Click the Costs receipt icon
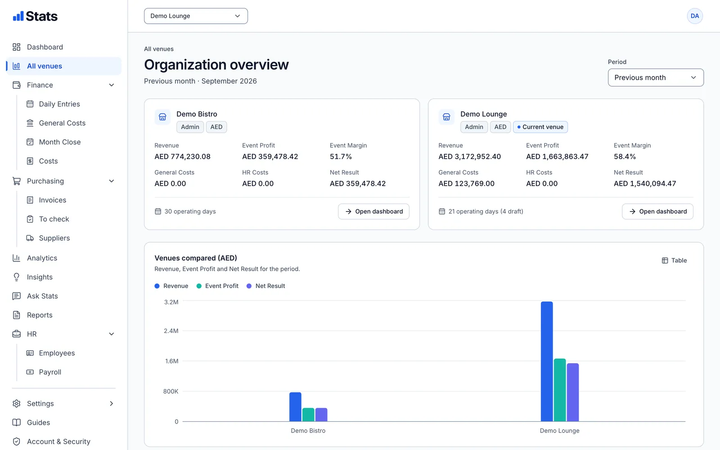This screenshot has width=720, height=450. 30,161
